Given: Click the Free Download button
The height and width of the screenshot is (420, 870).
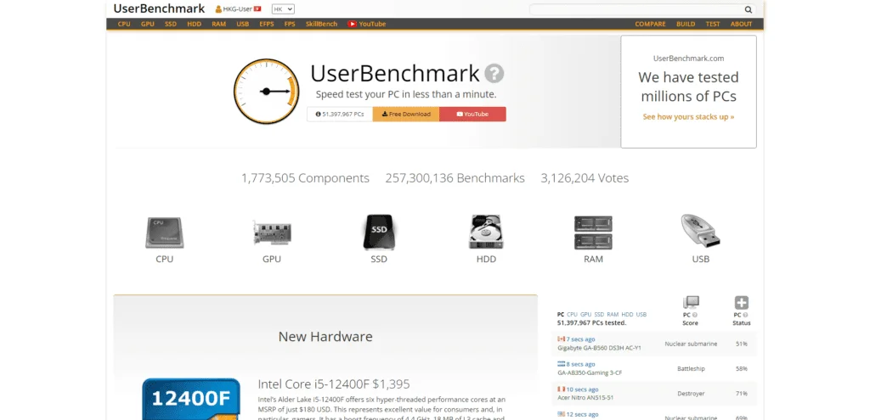Looking at the screenshot, I should [x=406, y=115].
